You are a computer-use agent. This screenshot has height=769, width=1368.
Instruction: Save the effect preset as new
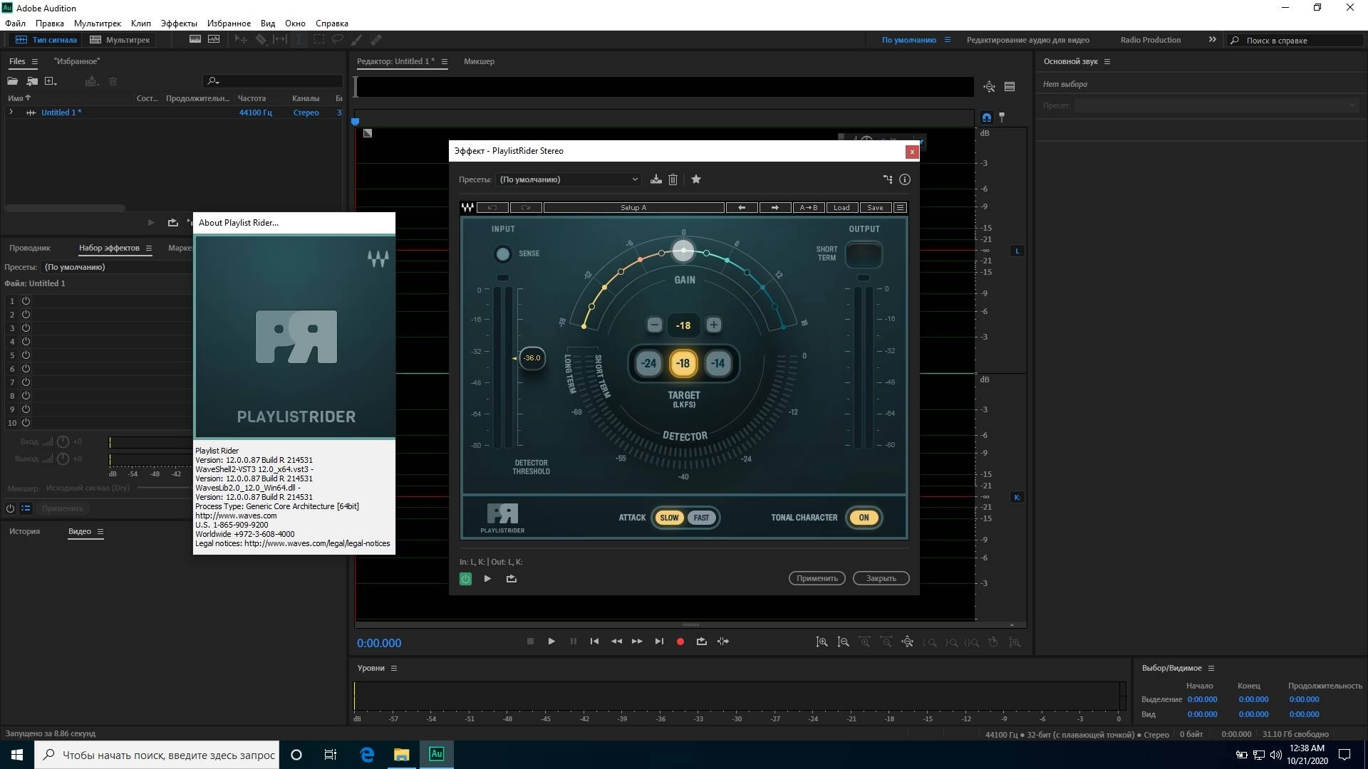click(655, 179)
